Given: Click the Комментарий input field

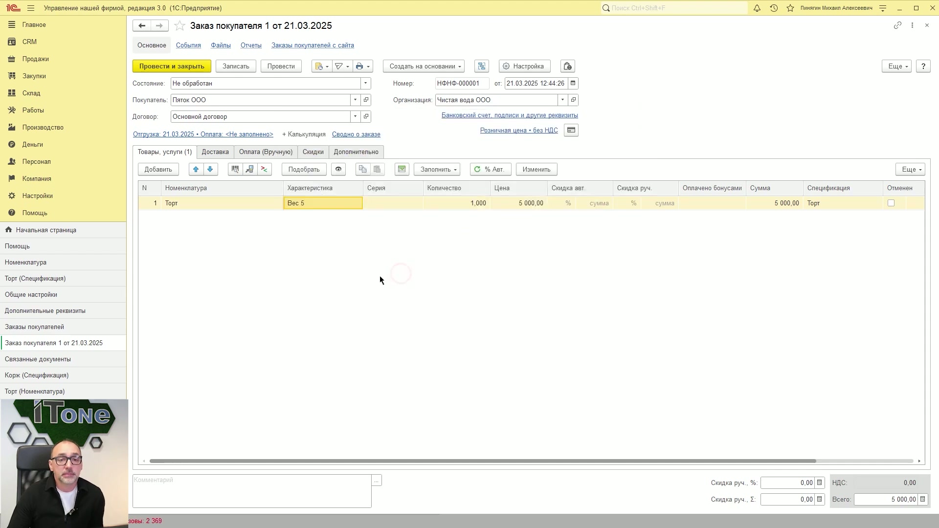Looking at the screenshot, I should [x=252, y=491].
